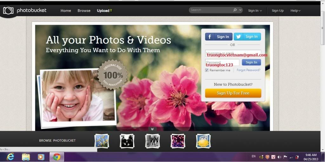This screenshot has width=325, height=162.
Task: Open the search options dropdown arrow
Action: pyautogui.click(x=240, y=10)
